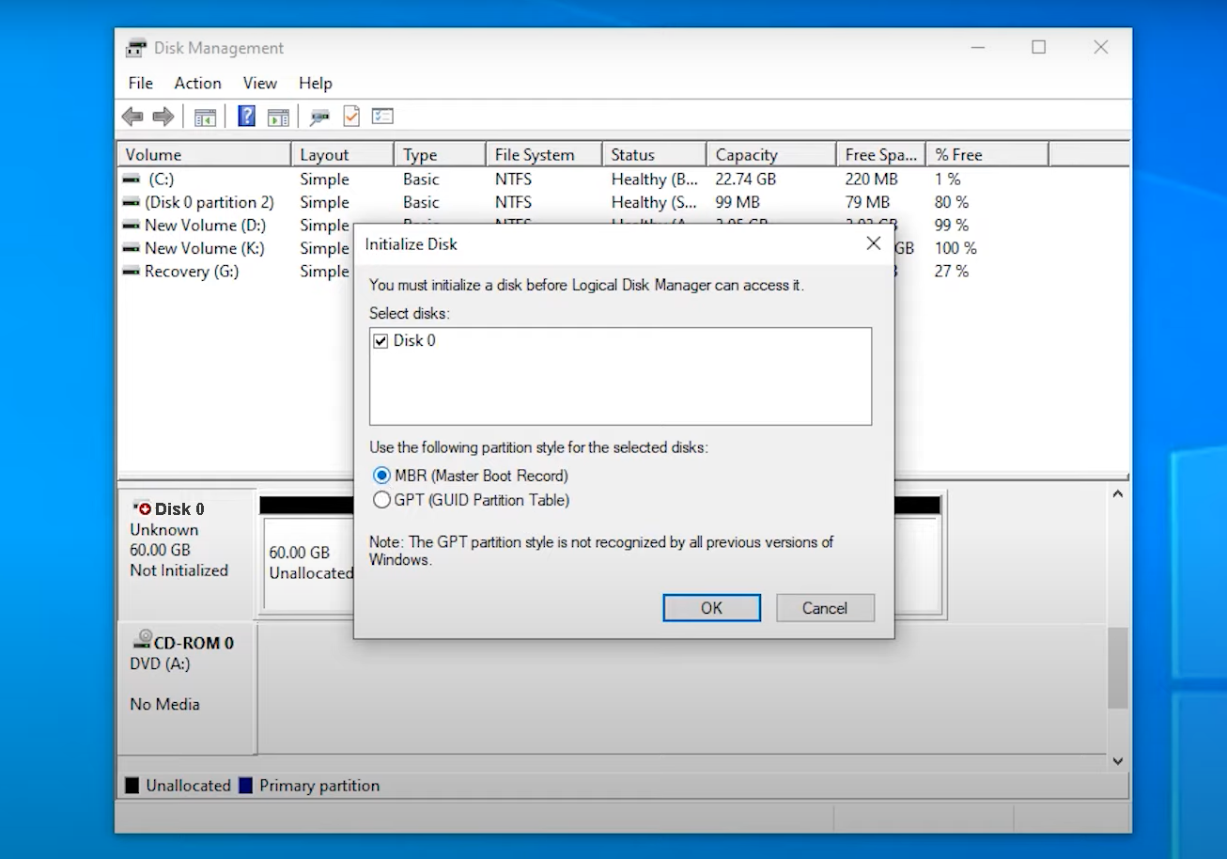The width and height of the screenshot is (1227, 859).
Task: Select the (Disk 0 partition 2) volume row
Action: [623, 202]
